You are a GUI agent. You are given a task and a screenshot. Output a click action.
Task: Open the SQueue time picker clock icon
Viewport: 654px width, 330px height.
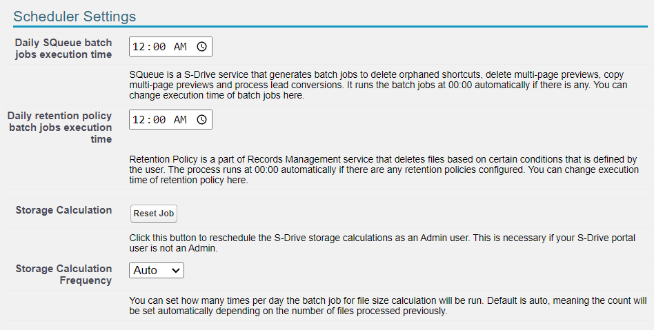pyautogui.click(x=201, y=47)
